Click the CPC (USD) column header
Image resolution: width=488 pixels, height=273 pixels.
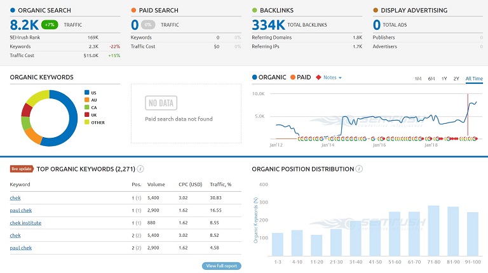(190, 184)
